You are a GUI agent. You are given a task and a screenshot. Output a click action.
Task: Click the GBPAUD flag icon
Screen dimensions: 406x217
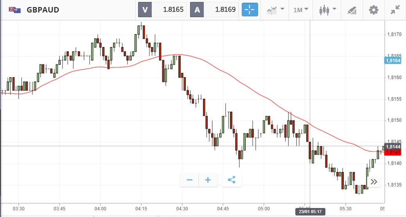pyautogui.click(x=15, y=10)
